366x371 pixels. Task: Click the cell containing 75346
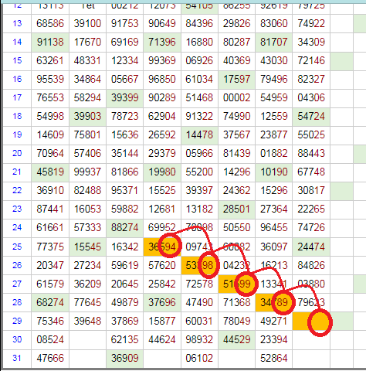50,321
